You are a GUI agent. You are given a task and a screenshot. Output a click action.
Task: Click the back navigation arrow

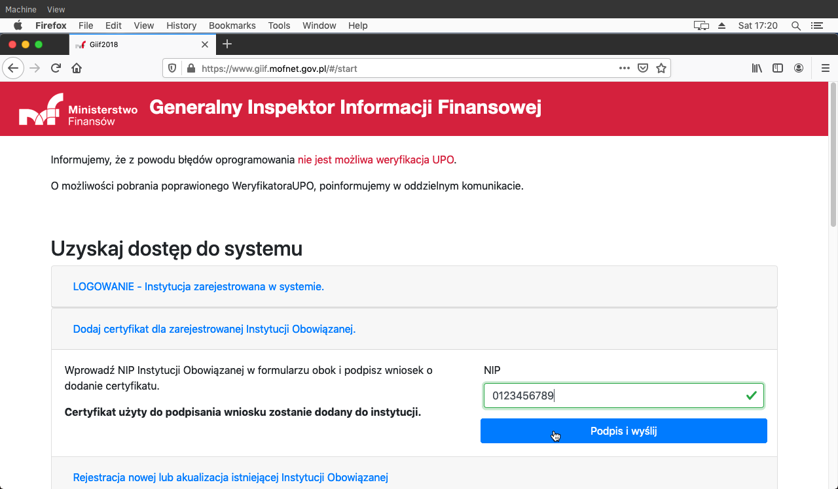pos(14,68)
